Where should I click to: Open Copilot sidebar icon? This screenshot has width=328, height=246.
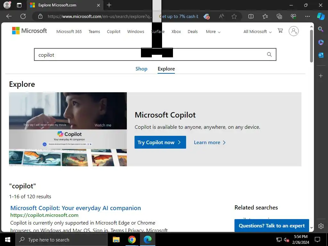click(x=321, y=16)
